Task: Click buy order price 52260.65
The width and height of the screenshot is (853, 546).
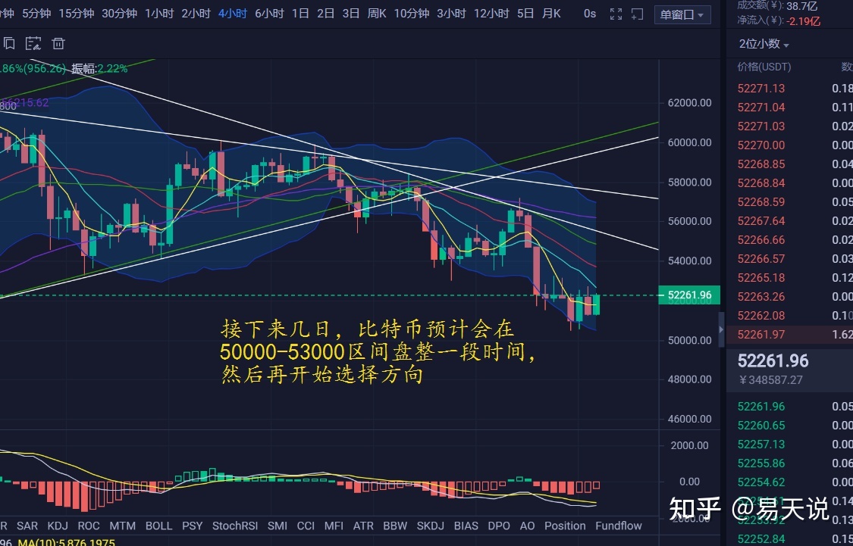Action: point(761,426)
